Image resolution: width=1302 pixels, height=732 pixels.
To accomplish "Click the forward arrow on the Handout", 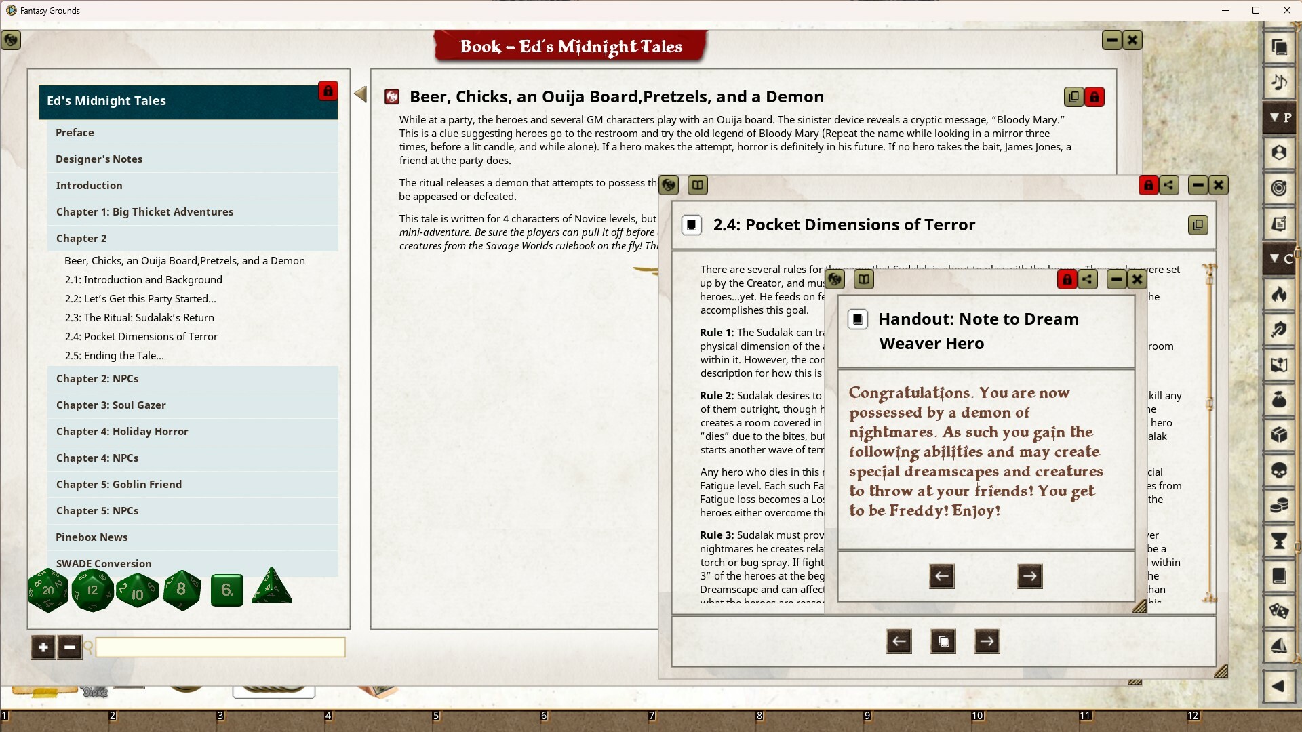I will pos(1029,575).
